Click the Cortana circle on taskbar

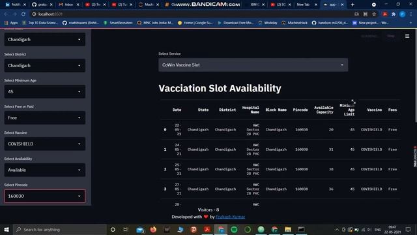[x=113, y=229]
